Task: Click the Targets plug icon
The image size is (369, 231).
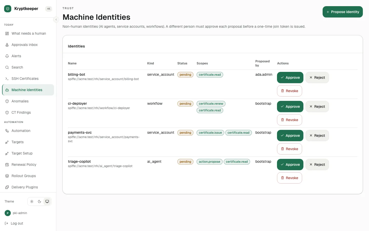Action: 7,142
